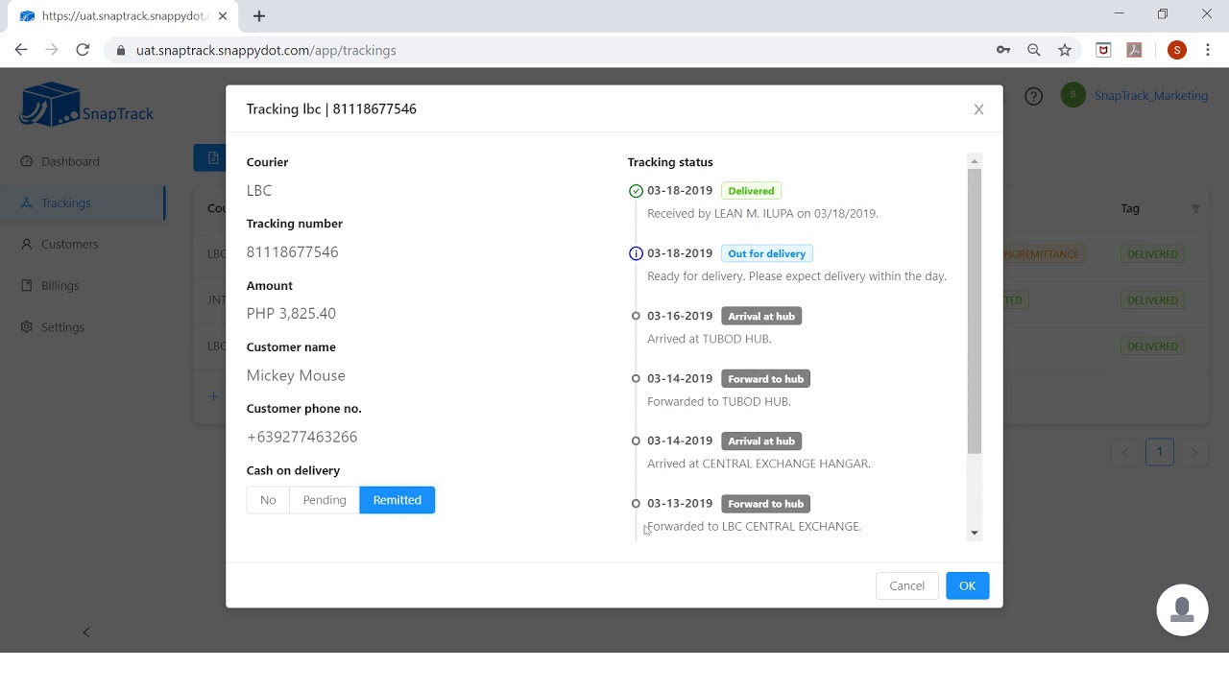This screenshot has width=1229, height=691.
Task: Click the tracking number 81118677546 value
Action: coord(293,252)
